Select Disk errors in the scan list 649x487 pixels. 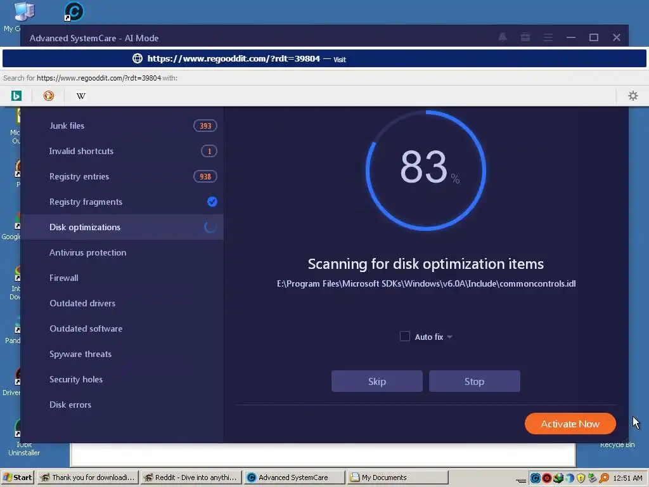point(122,405)
